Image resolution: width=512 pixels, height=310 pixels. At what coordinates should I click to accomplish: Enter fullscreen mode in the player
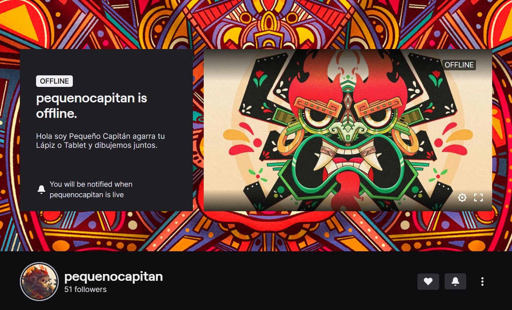point(478,198)
